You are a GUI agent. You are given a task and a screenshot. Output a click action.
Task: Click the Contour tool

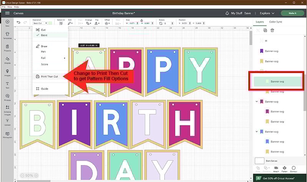(294, 169)
